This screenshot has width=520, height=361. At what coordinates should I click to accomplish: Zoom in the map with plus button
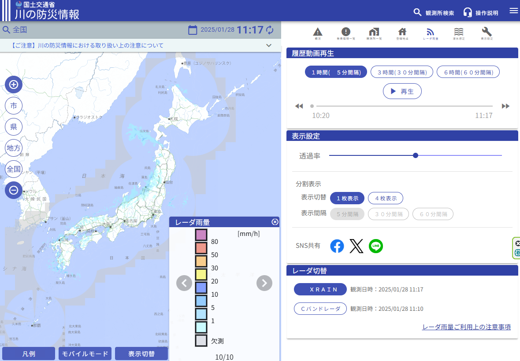coord(14,85)
